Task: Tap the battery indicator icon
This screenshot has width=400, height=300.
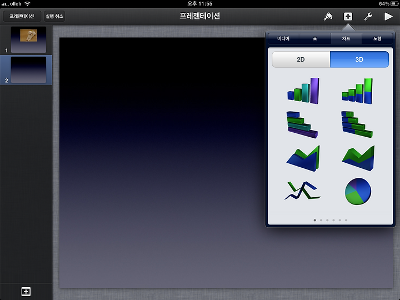Action: click(x=394, y=3)
